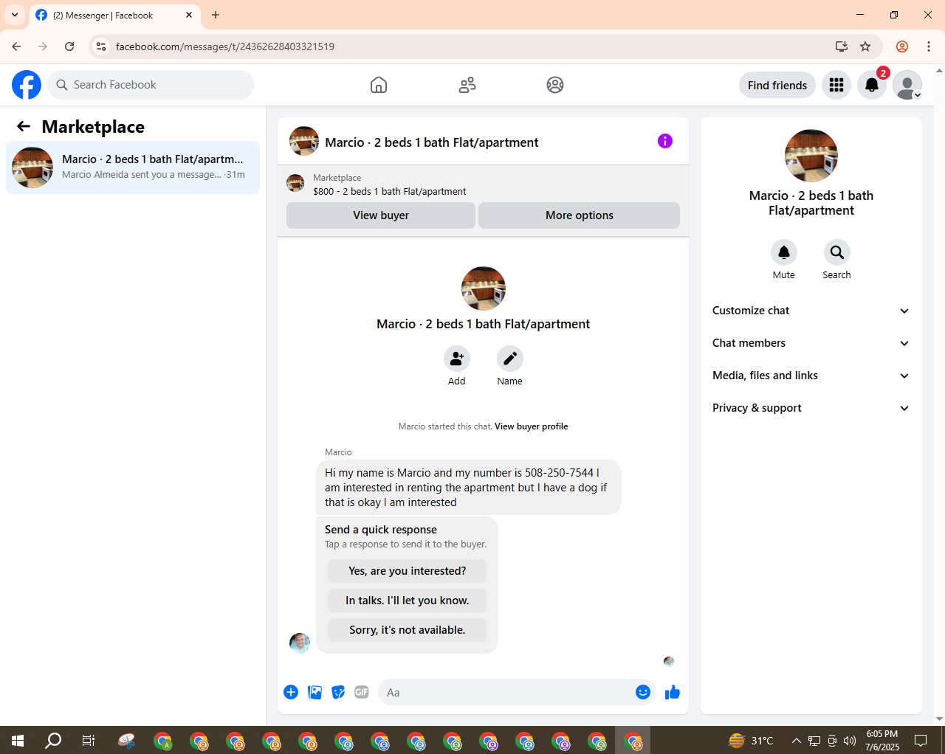Mute the conversation bell icon
Viewport: 945px width, 754px height.
784,252
